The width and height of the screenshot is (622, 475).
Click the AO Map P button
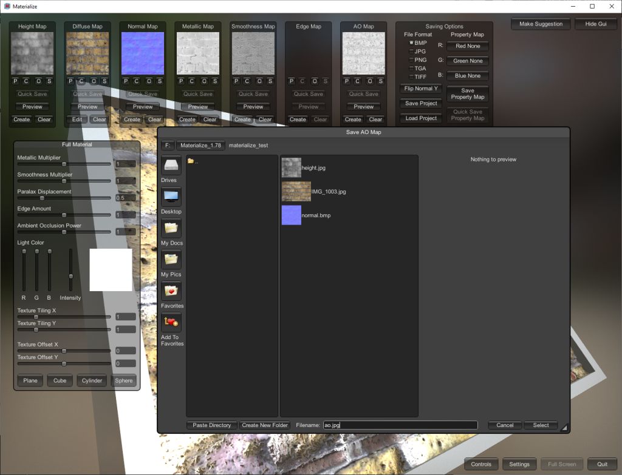point(347,81)
